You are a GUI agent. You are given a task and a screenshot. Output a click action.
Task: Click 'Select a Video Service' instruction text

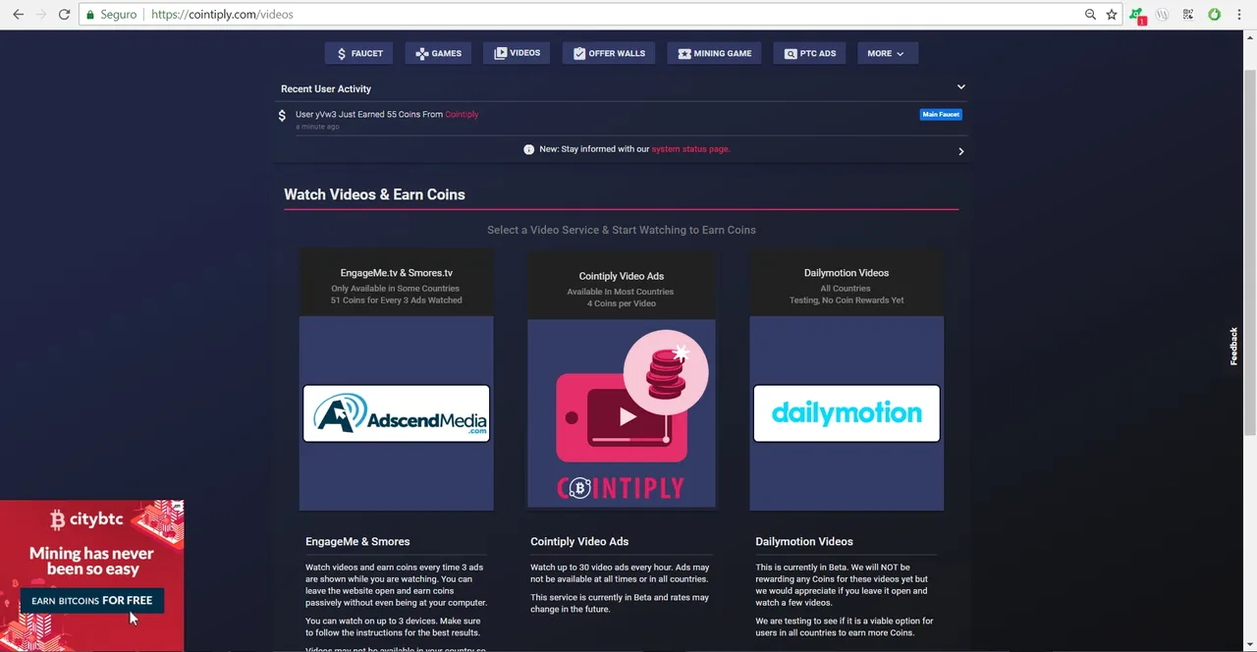point(622,230)
